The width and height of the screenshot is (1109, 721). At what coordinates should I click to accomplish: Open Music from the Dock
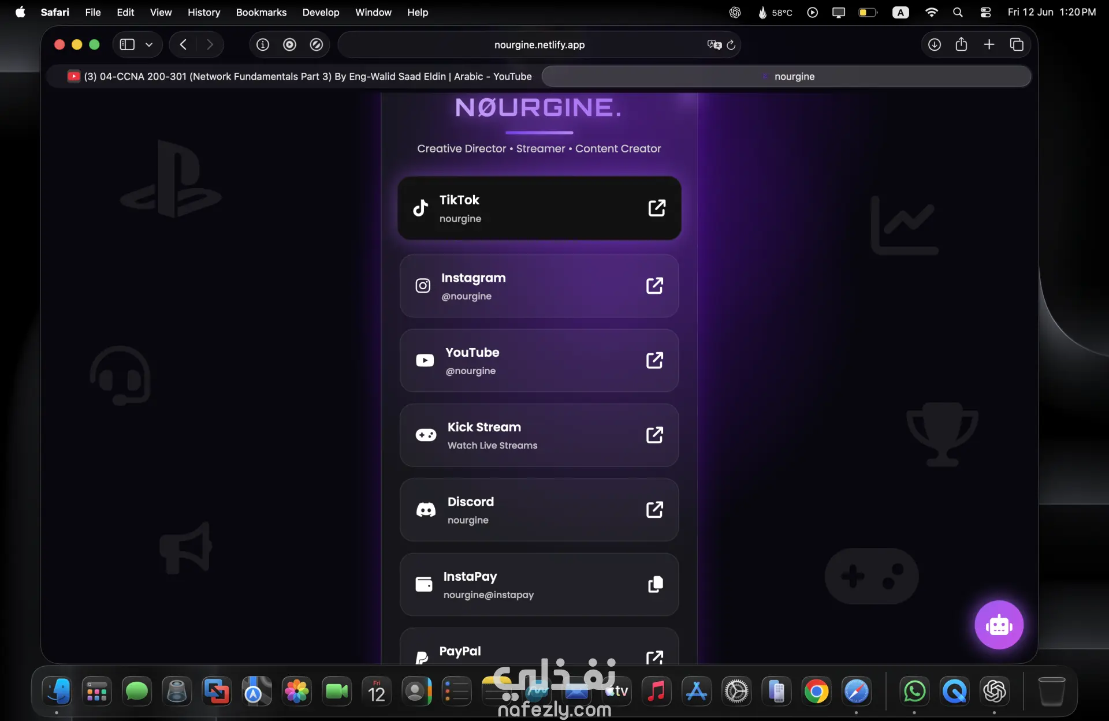[x=657, y=691]
